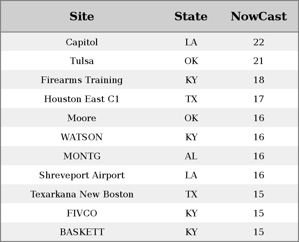The height and width of the screenshot is (242, 299).
Task: Click the Moore site cell
Action: [x=82, y=118]
